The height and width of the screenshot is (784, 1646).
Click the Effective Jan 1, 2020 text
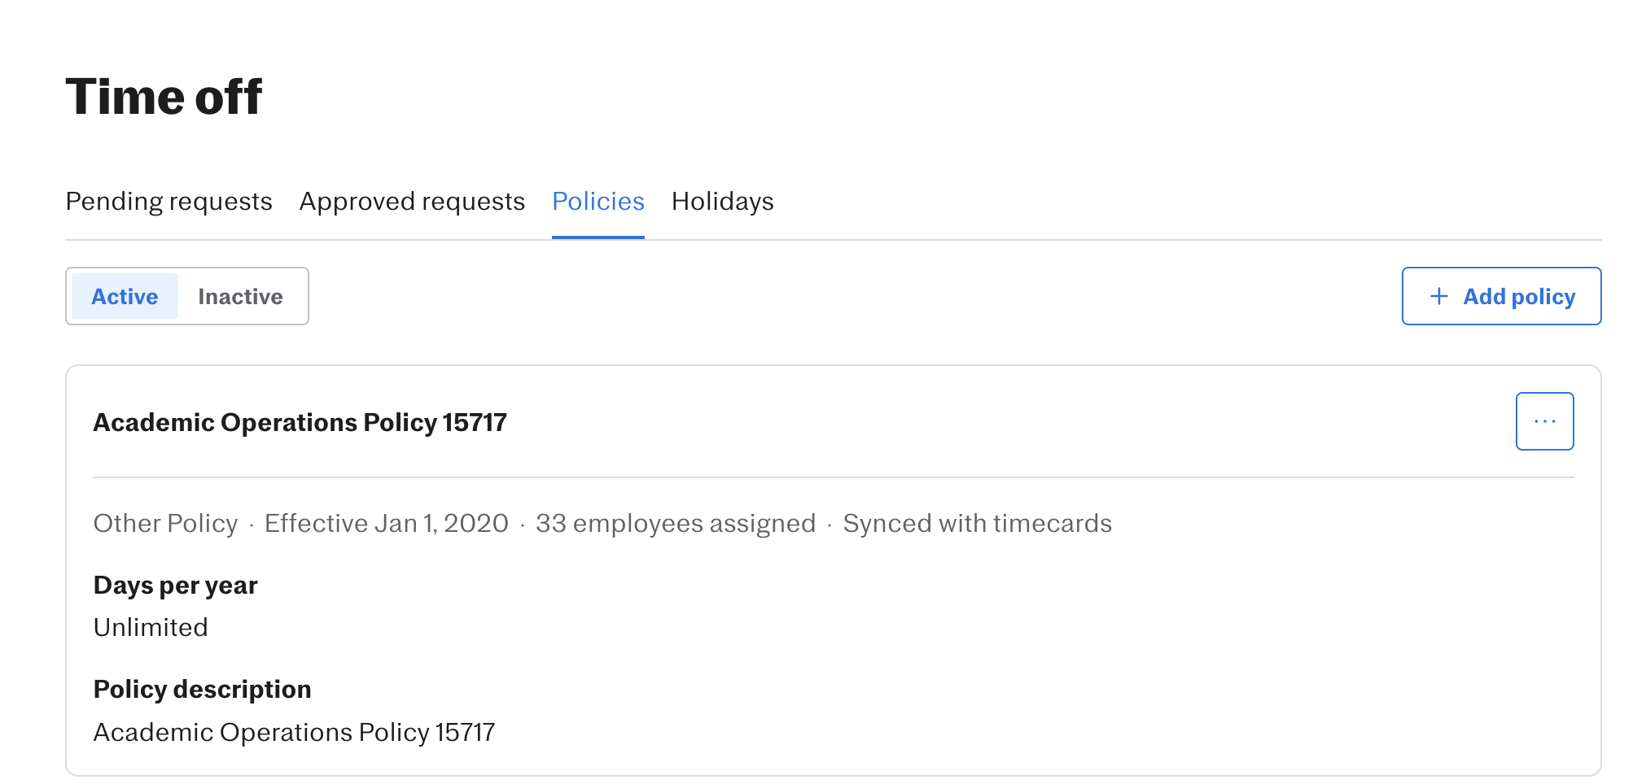click(387, 524)
